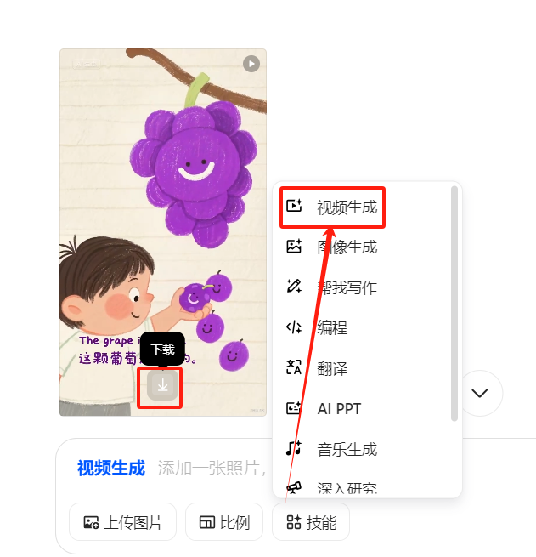536x557 pixels.
Task: Click the programming code brackets icon
Action: (294, 327)
